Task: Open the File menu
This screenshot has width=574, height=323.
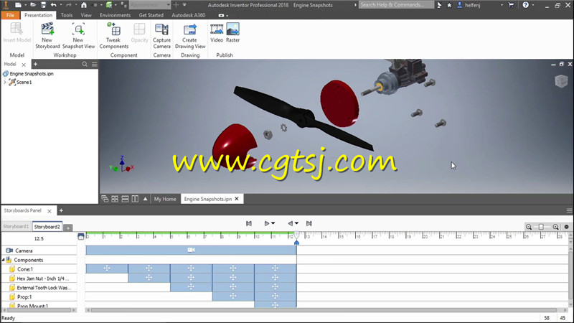Action: (10, 15)
